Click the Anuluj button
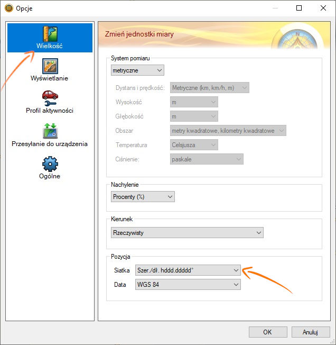The image size is (336, 345). click(x=310, y=332)
